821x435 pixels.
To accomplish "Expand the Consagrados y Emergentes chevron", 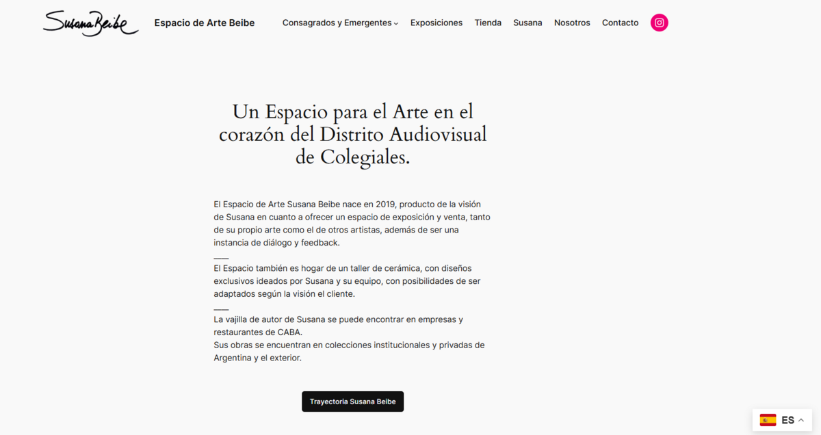I will click(x=396, y=24).
